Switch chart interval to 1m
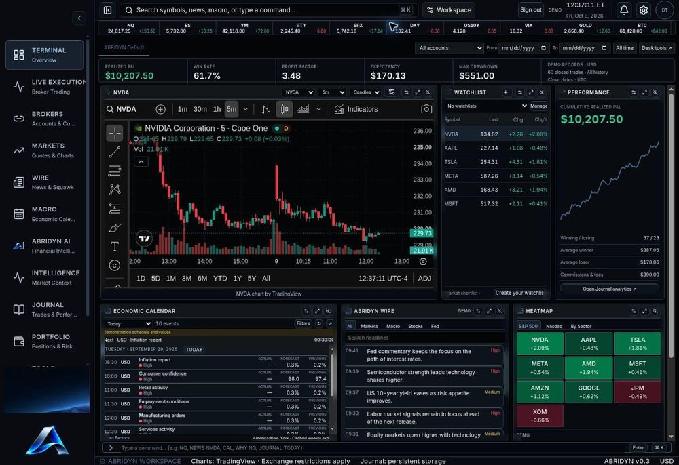Viewport: 679px width, 465px height. pos(183,109)
